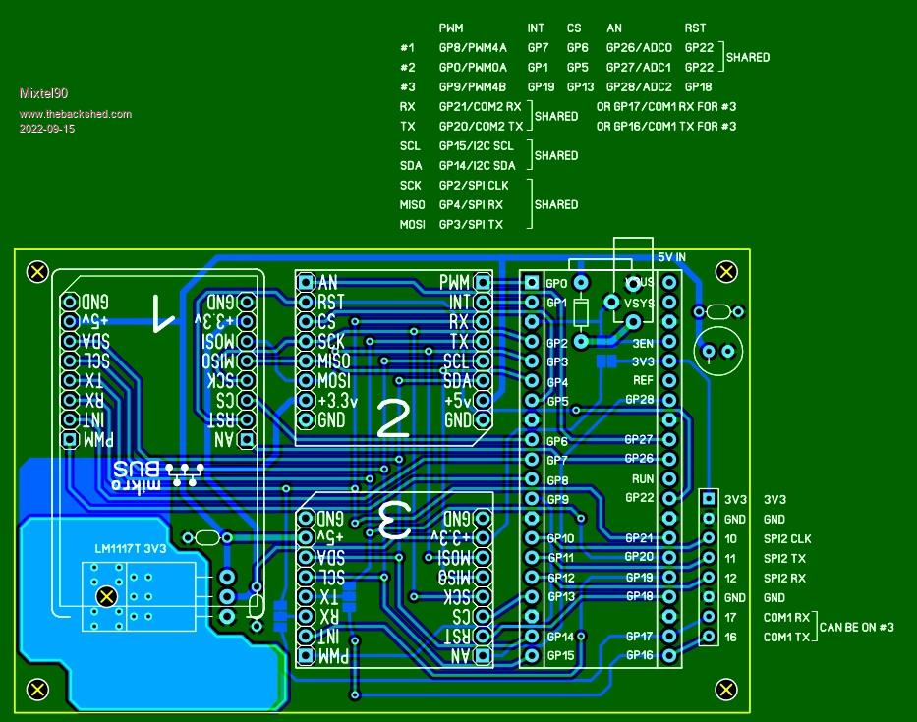The height and width of the screenshot is (722, 917).
Task: Click the GP26/ADC0 entry in the pin table
Action: (x=639, y=47)
